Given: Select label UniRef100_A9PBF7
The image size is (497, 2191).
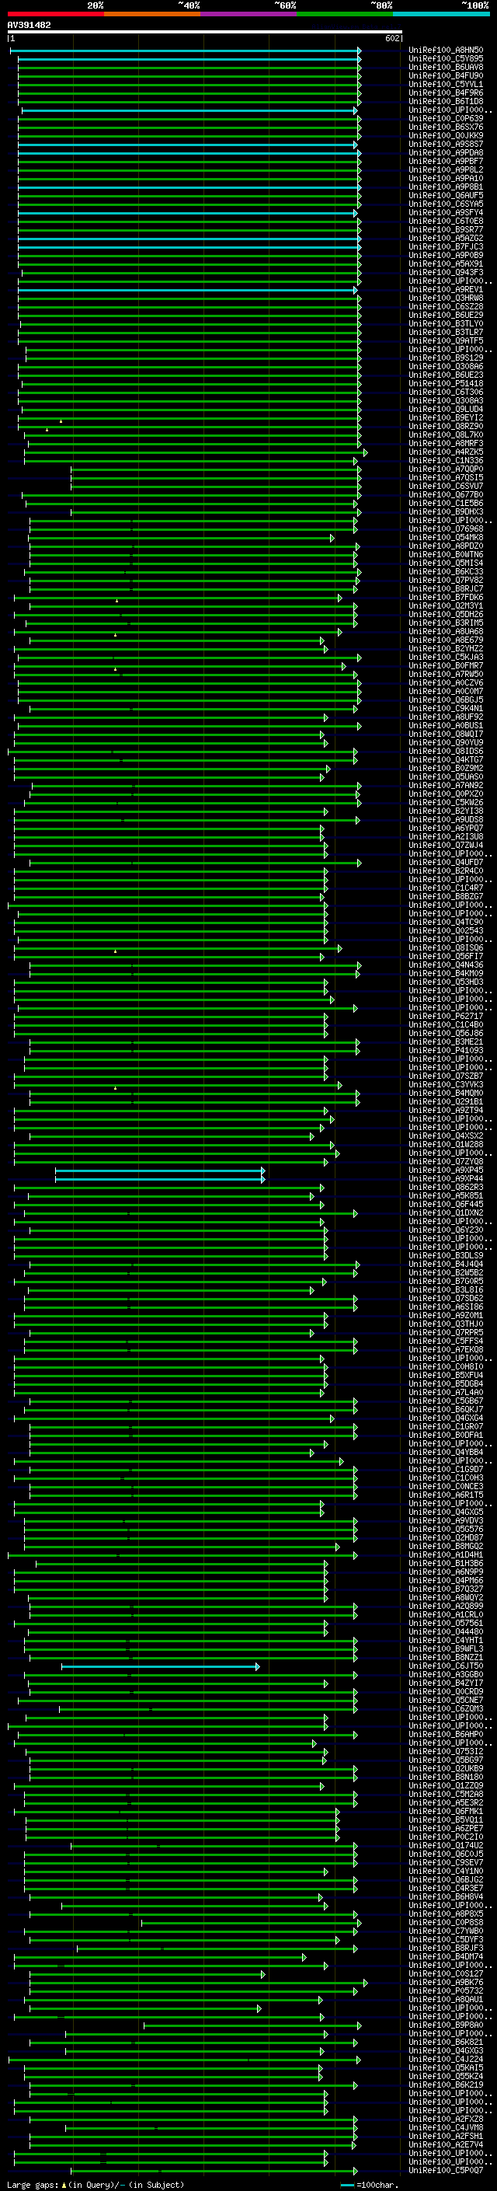Looking at the screenshot, I should coord(446,162).
